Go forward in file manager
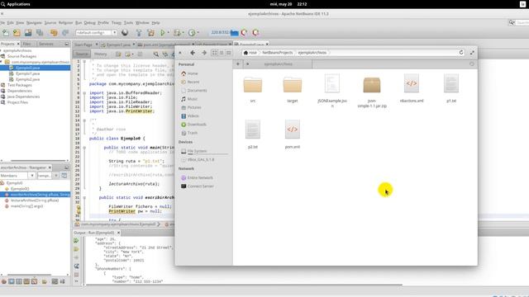529x297 pixels. tap(204, 53)
